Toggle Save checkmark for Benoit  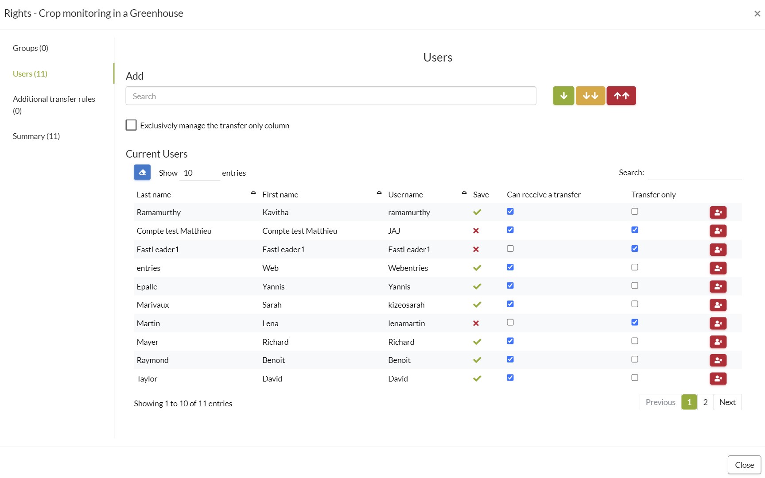click(x=477, y=360)
